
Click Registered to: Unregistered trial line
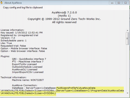tap(19, 35)
